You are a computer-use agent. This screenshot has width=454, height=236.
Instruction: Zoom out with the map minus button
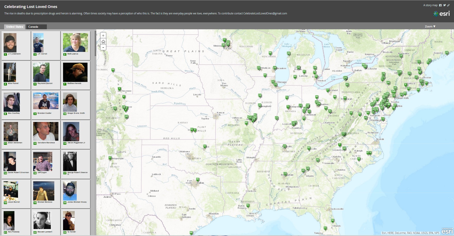tap(103, 48)
